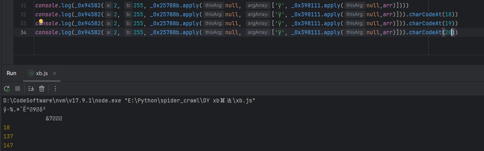Click the Stop process square icon
This screenshot has height=151, width=484.
18,89
